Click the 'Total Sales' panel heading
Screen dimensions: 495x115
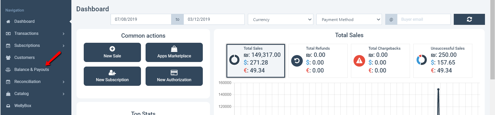[349, 35]
